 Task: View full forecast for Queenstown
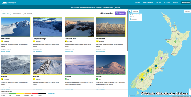[x=101, y=51]
